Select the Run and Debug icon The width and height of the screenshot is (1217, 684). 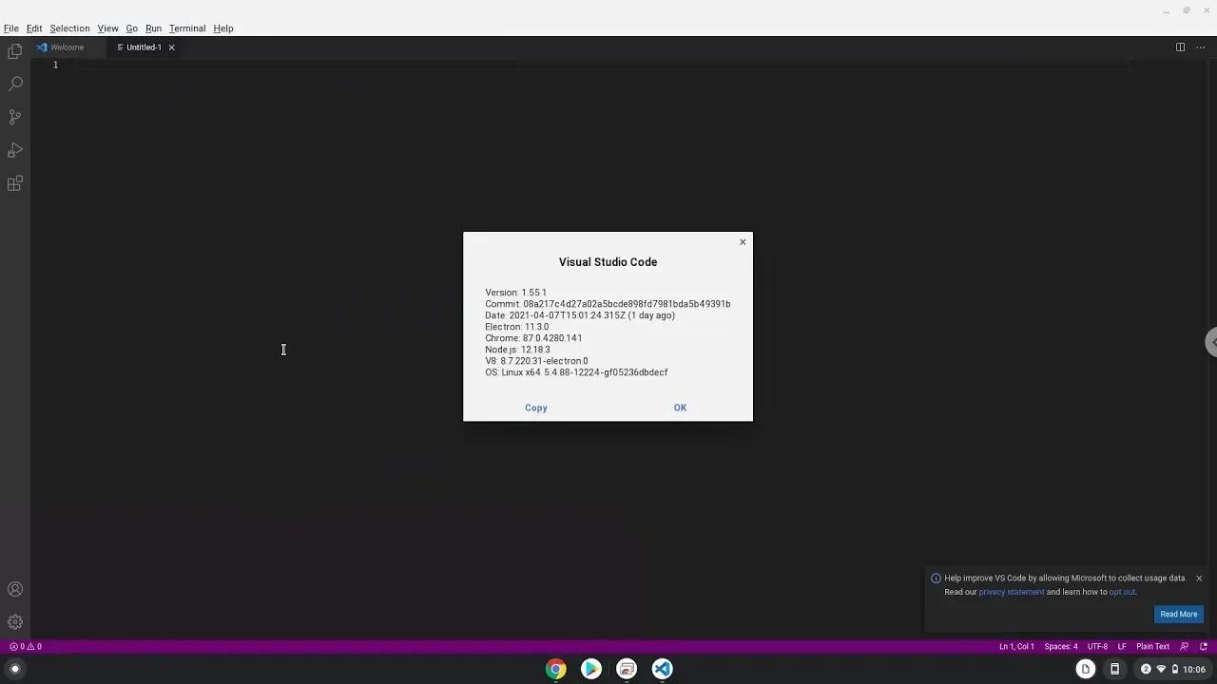coord(14,149)
